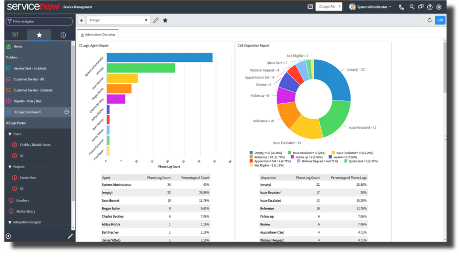Click Phone Log Count header in Agent table
Image resolution: width=459 pixels, height=258 pixels.
click(158, 177)
